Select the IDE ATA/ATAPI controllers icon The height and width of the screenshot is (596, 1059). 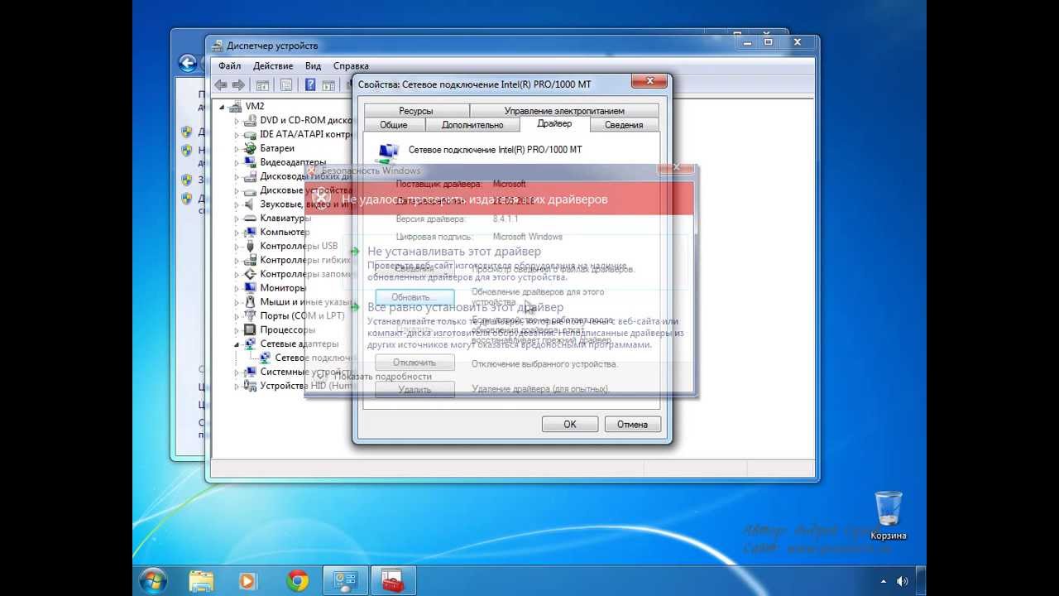(251, 134)
